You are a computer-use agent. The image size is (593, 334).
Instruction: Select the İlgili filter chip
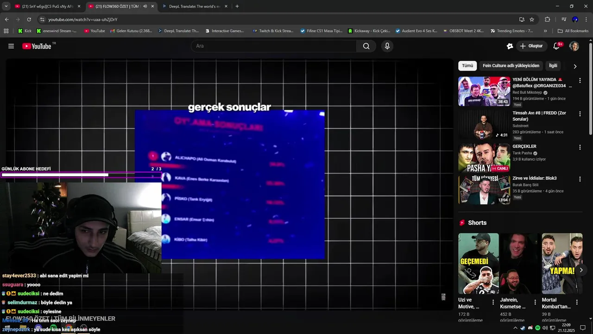[553, 66]
